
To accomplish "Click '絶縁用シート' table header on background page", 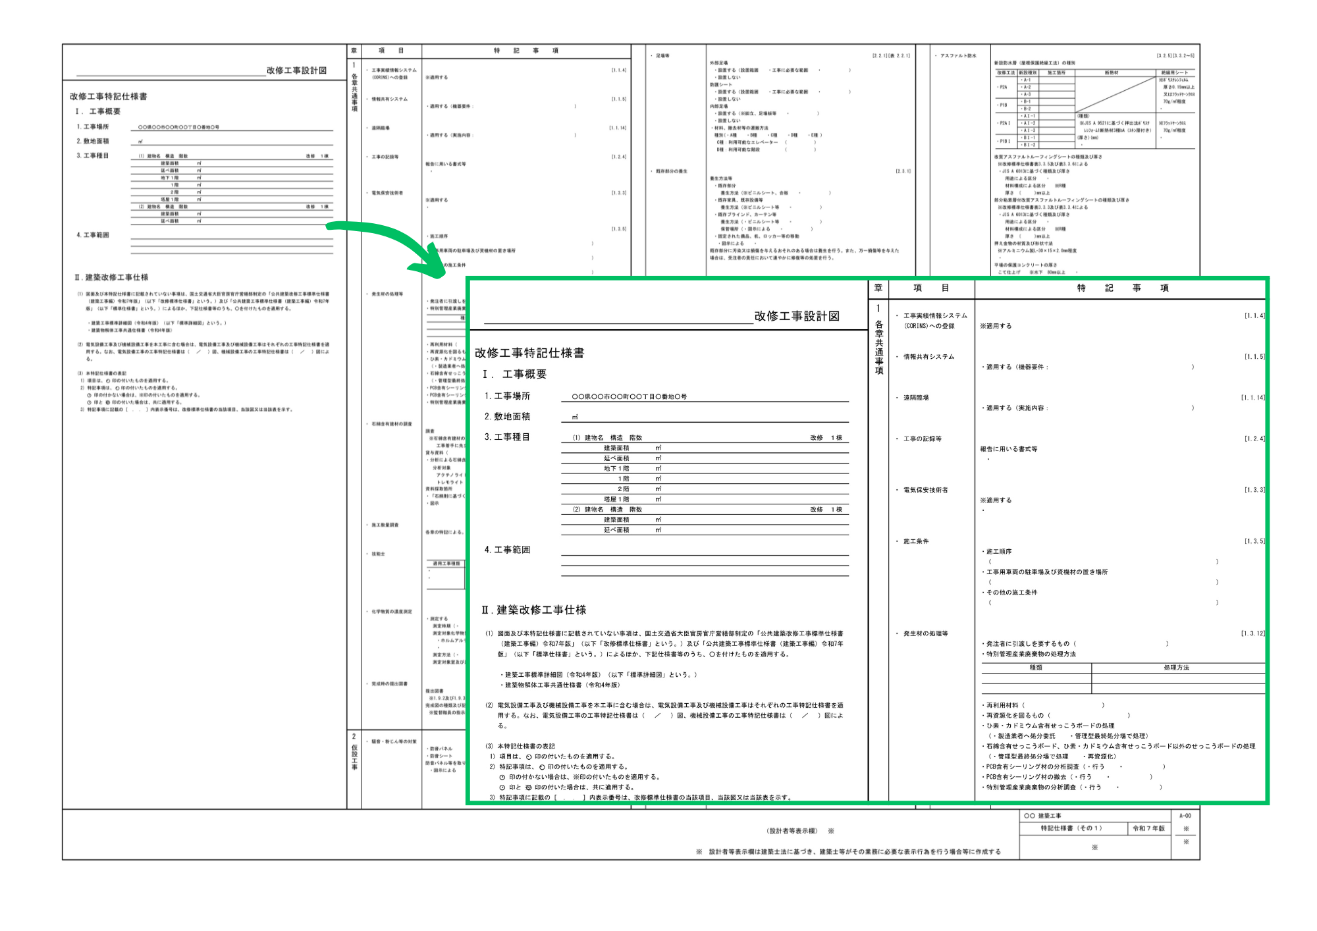I will click(1175, 72).
